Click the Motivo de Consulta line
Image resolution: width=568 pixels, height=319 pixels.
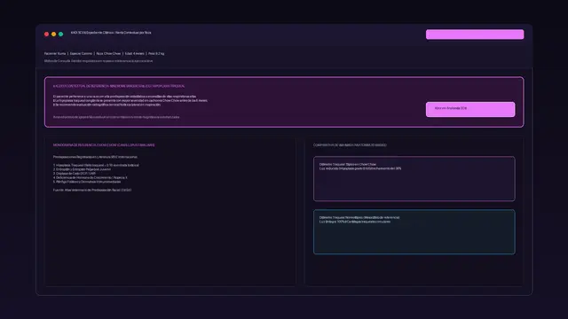point(99,61)
